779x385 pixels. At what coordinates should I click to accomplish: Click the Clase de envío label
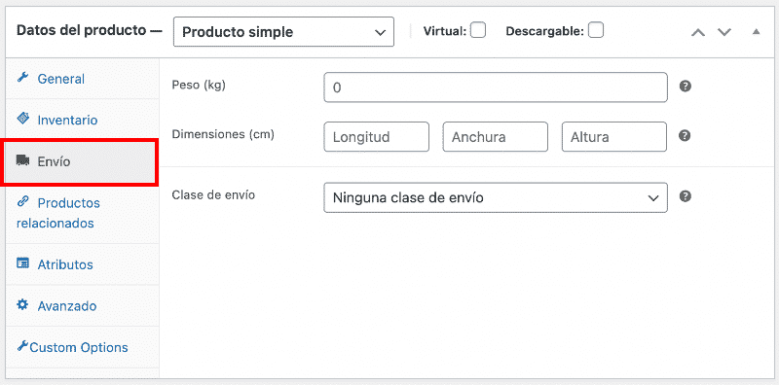click(213, 195)
